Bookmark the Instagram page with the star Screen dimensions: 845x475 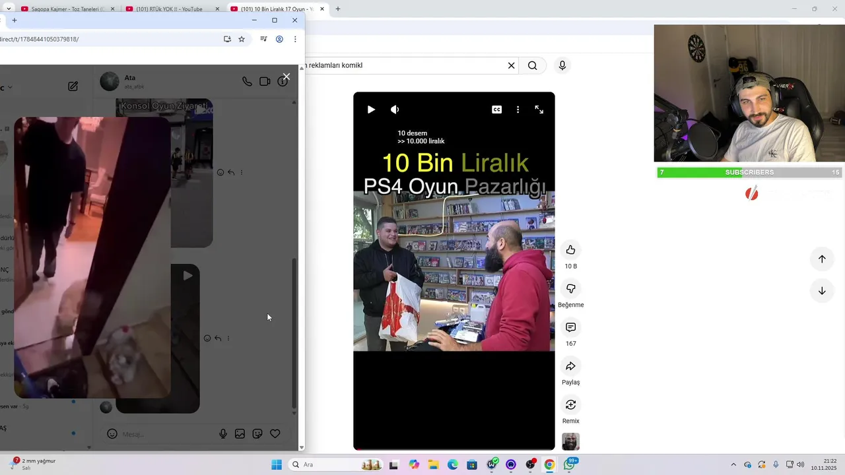[242, 39]
